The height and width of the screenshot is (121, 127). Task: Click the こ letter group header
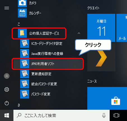coord(19,24)
